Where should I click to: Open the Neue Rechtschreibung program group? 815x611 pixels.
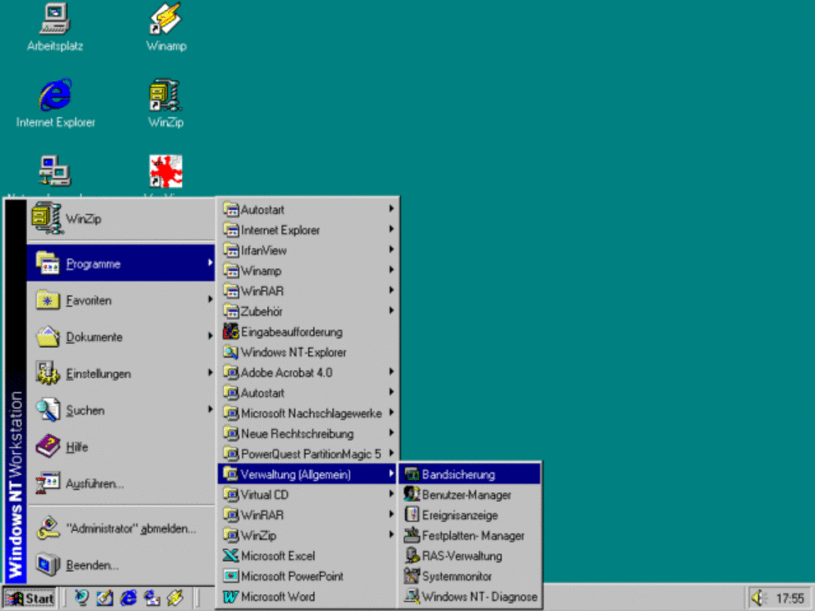point(308,433)
